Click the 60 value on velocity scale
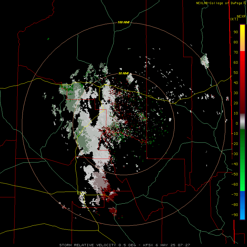Image resolution: width=247 pixels, height=247 pixels. [x=236, y=63]
